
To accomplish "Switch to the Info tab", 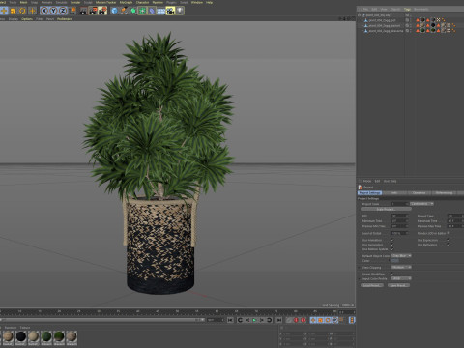I will coord(394,193).
